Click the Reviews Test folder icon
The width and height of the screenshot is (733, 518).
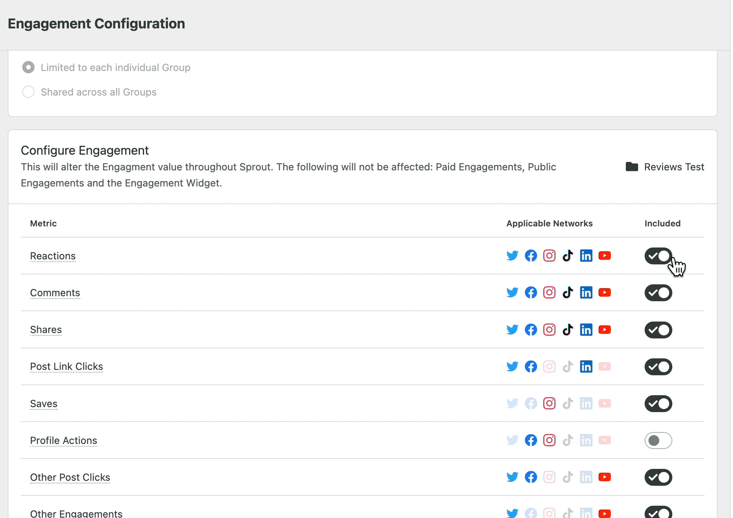click(x=632, y=167)
